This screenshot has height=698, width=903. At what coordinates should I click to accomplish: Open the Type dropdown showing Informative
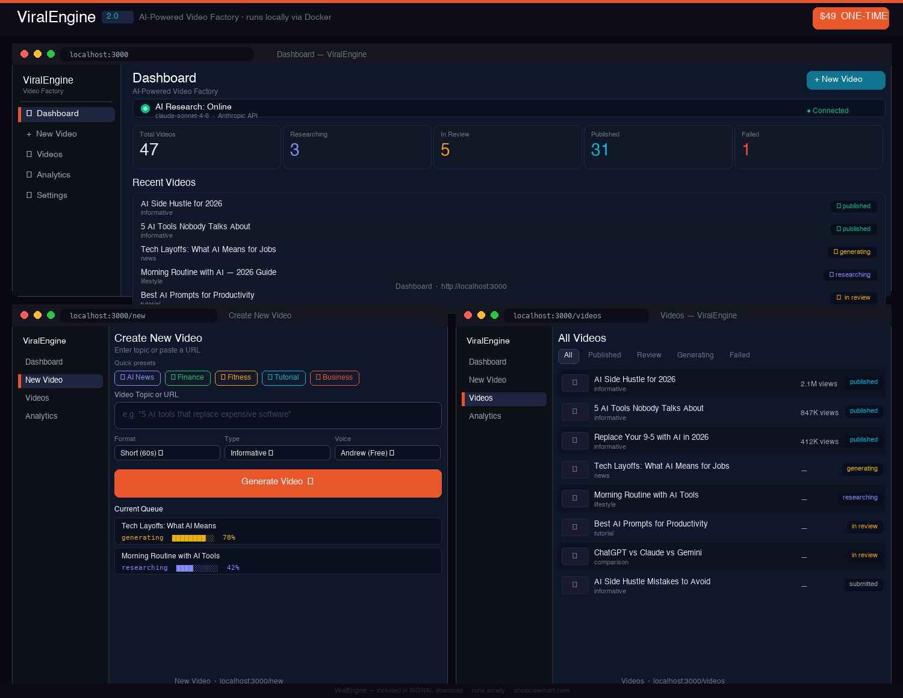click(x=277, y=452)
